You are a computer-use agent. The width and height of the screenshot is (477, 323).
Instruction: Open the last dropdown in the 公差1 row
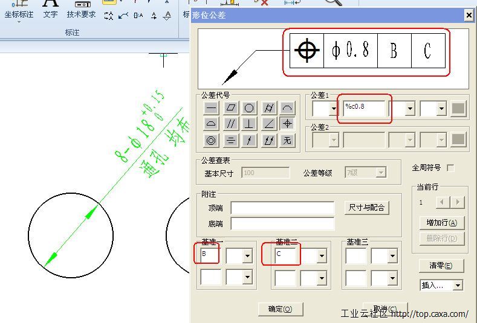click(441, 109)
